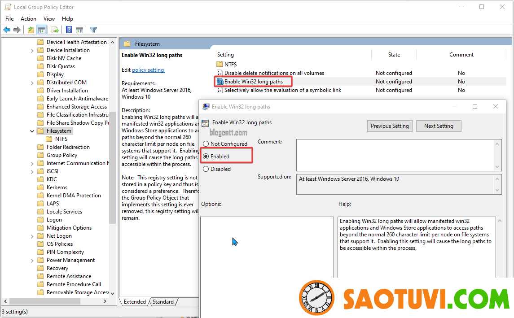Collapse the Filesystem tree node

pos(32,131)
